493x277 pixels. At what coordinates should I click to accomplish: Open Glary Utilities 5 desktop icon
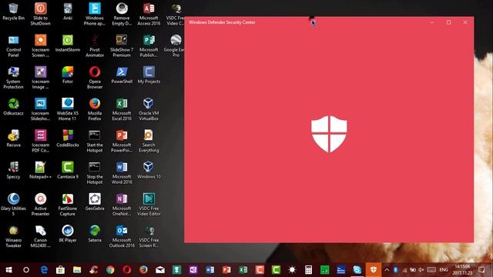[13, 204]
